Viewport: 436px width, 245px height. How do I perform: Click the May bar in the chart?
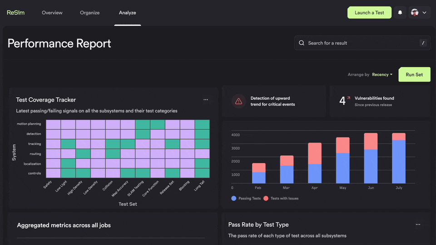tap(343, 160)
